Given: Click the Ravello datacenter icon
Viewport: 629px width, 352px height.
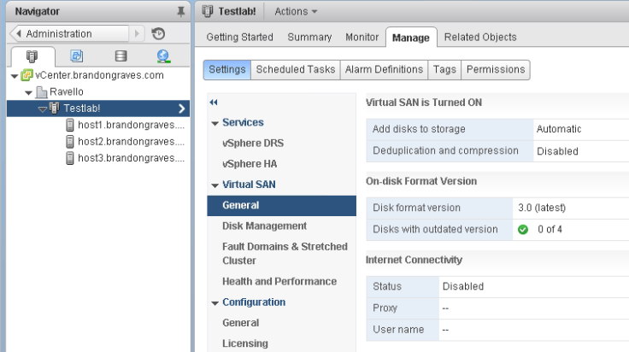Looking at the screenshot, I should tap(41, 91).
